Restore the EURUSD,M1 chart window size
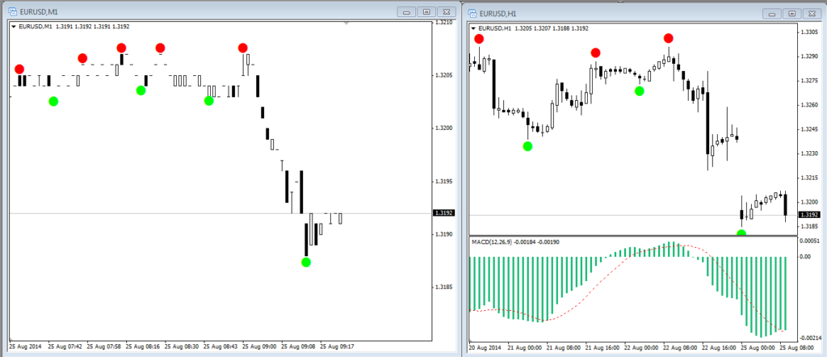 pyautogui.click(x=426, y=12)
